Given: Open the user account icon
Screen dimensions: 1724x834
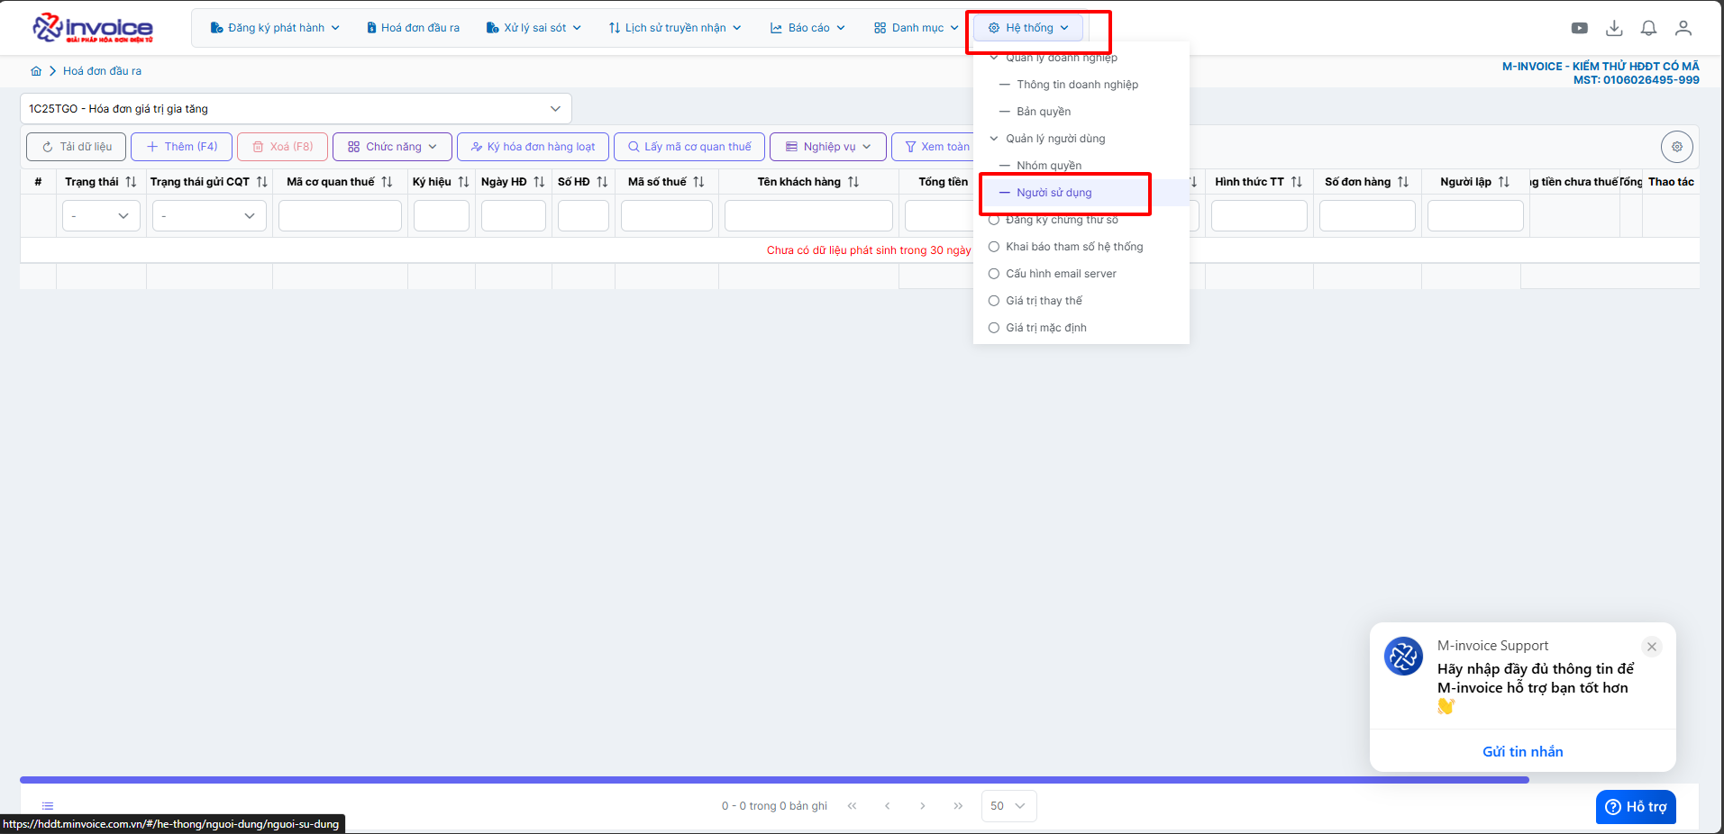Looking at the screenshot, I should point(1683,28).
